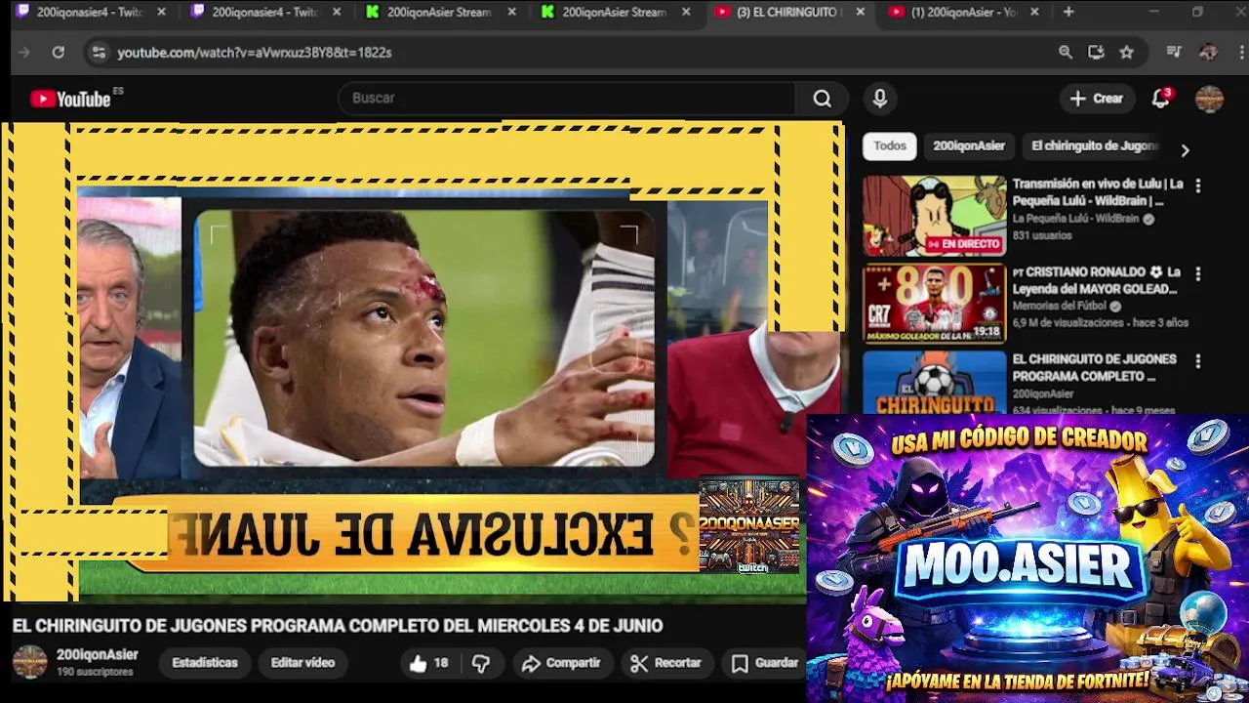Image resolution: width=1249 pixels, height=703 pixels.
Task: Open the browser media control icon
Action: click(1174, 53)
